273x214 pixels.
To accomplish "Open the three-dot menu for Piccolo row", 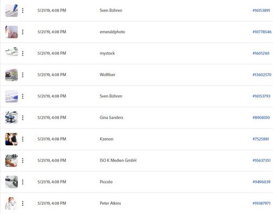I will [x=23, y=182].
